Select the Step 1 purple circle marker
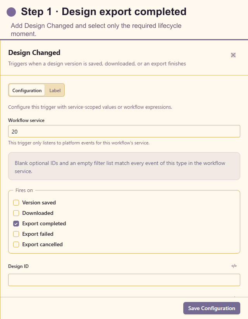 tap(11, 12)
